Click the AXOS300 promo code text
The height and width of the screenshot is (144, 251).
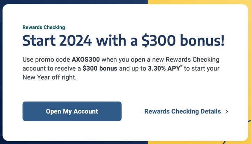[x=86, y=59]
